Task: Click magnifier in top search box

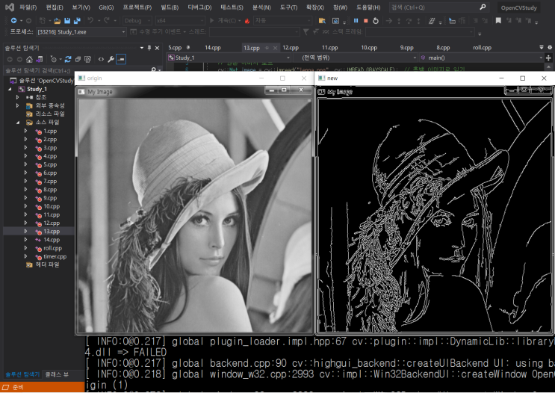Action: click(483, 7)
